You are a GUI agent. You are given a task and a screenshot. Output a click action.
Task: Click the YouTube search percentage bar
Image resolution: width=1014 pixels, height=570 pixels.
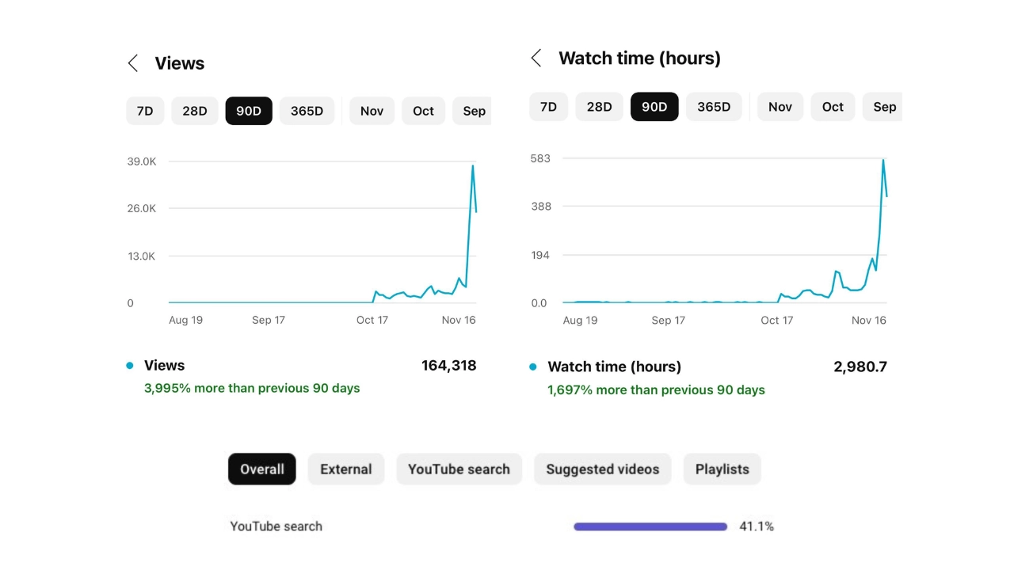click(650, 526)
